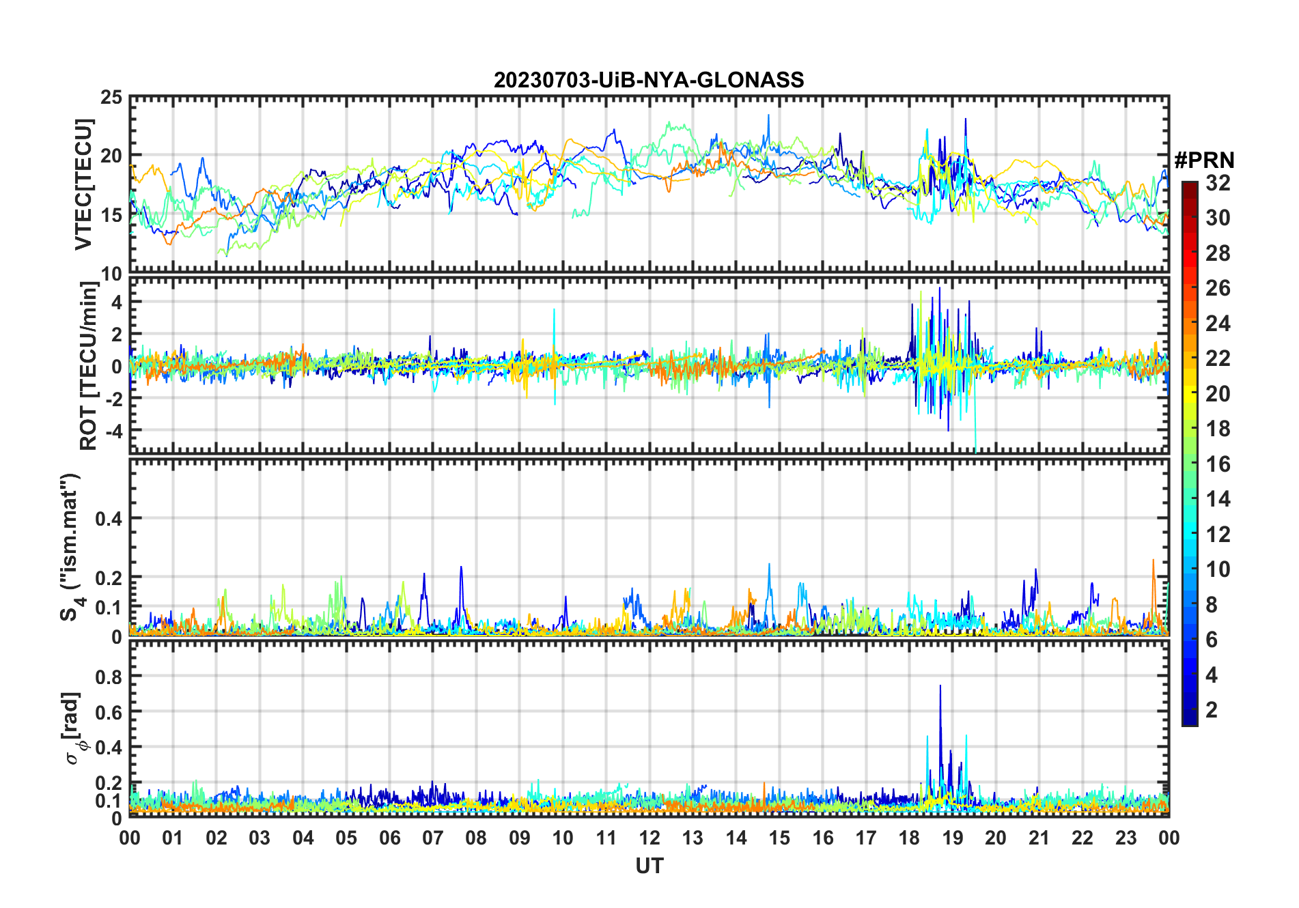Click S4 axis tick label 0.4
The image size is (1299, 908).
click(x=109, y=519)
